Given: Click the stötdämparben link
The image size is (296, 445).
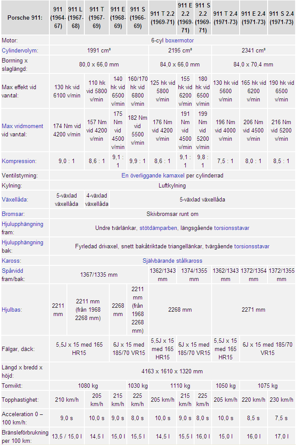Looking at the screenshot, I should [158, 228].
